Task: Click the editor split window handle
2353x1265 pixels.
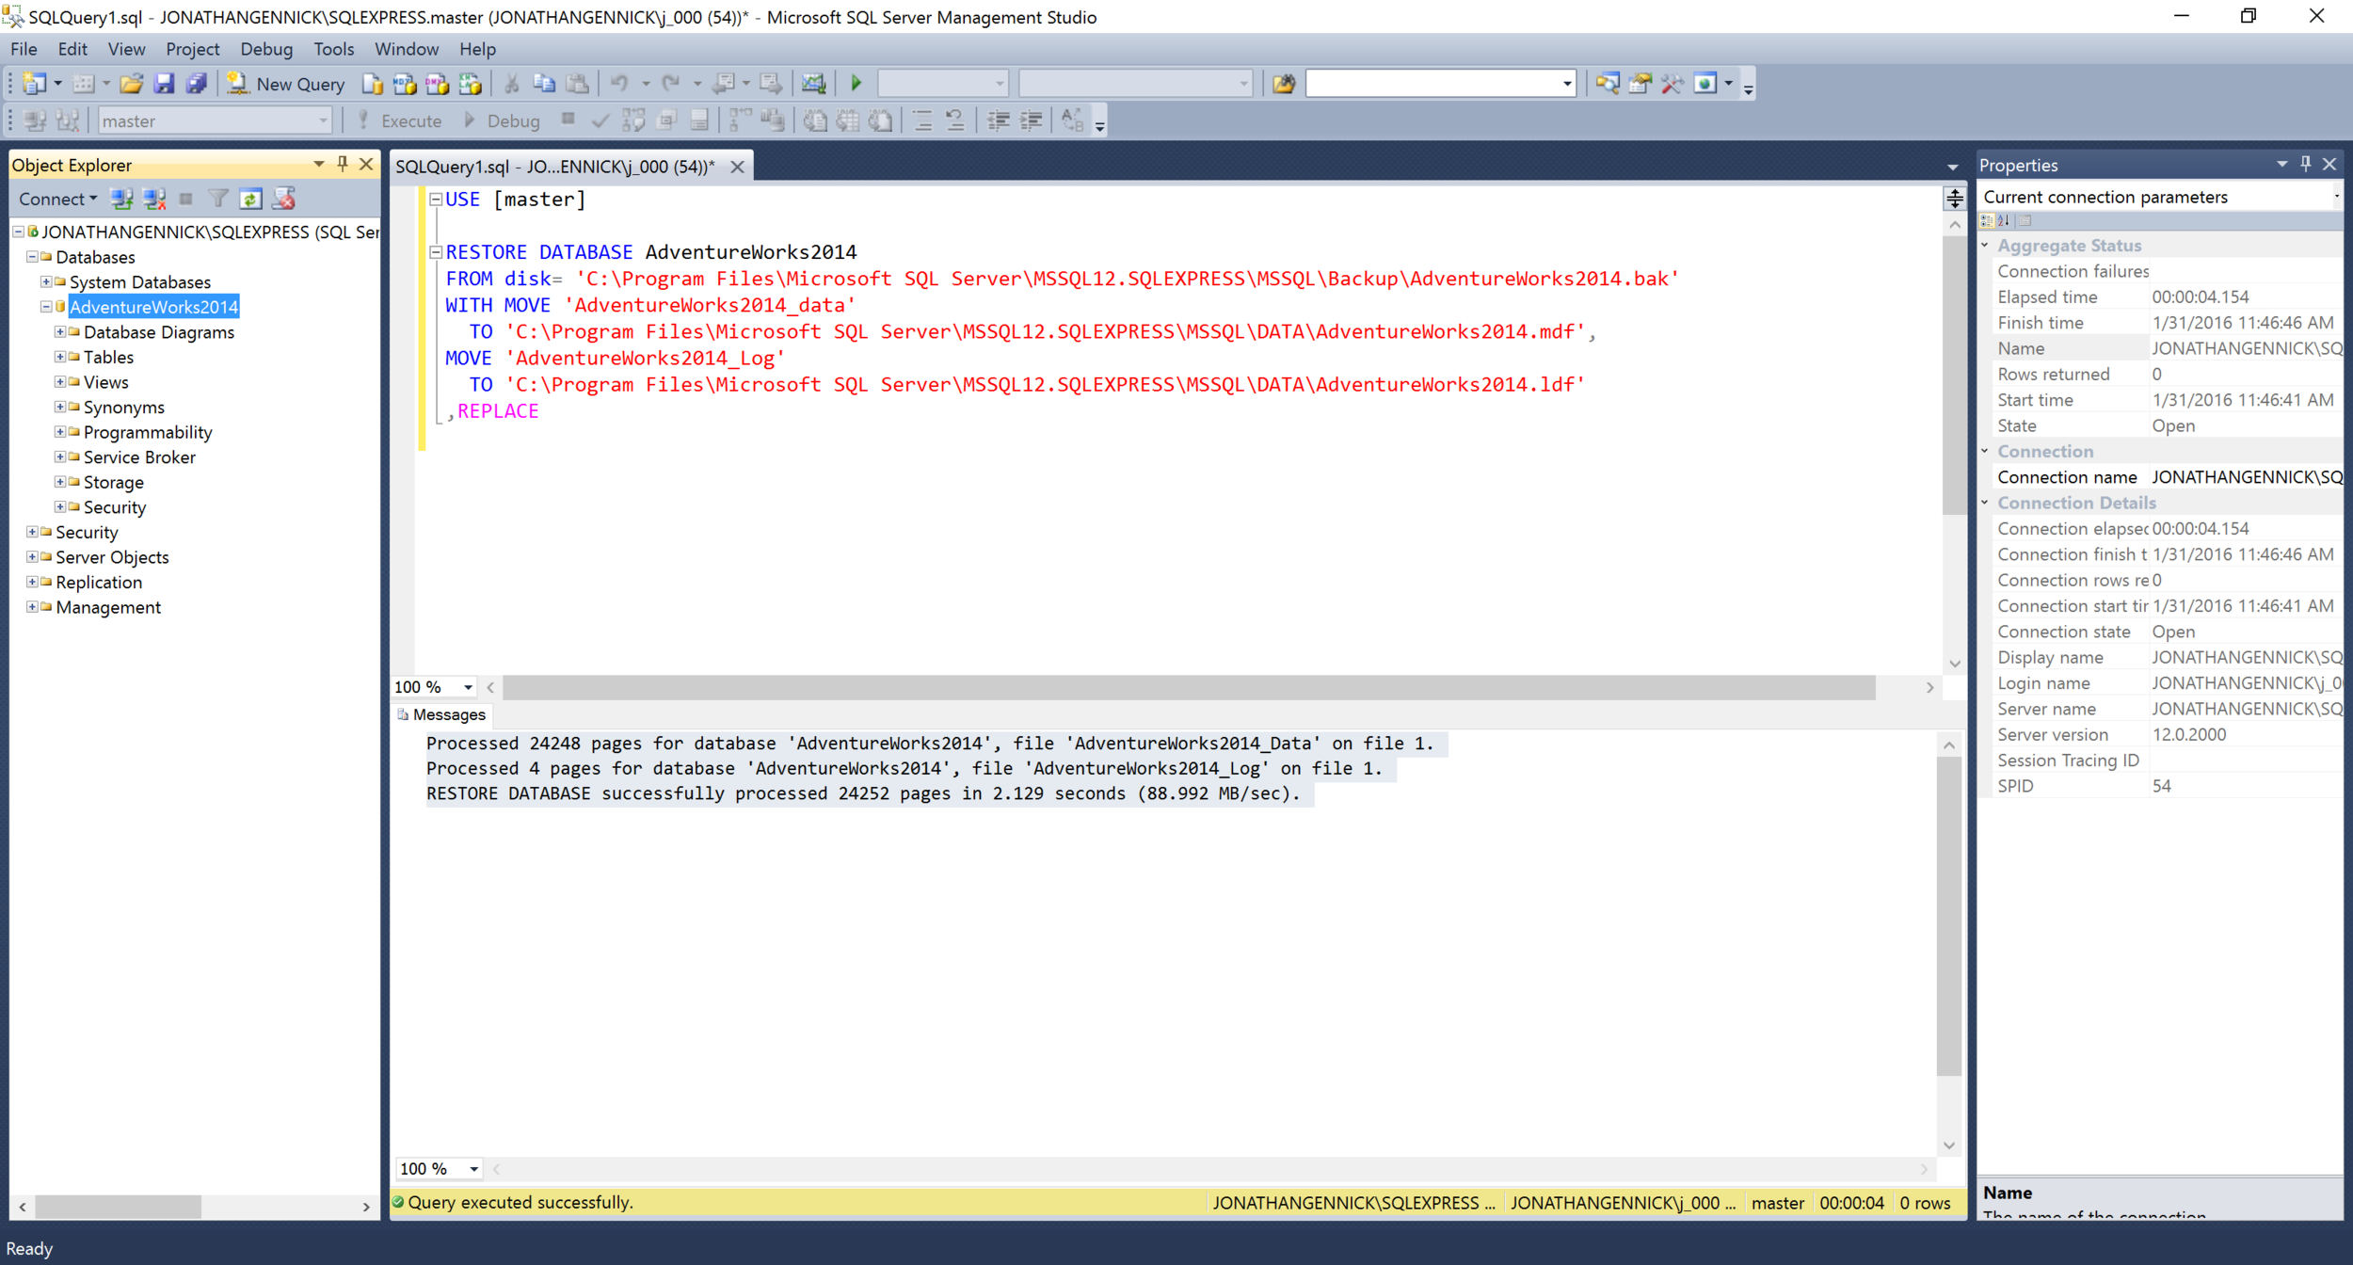Action: click(1955, 198)
